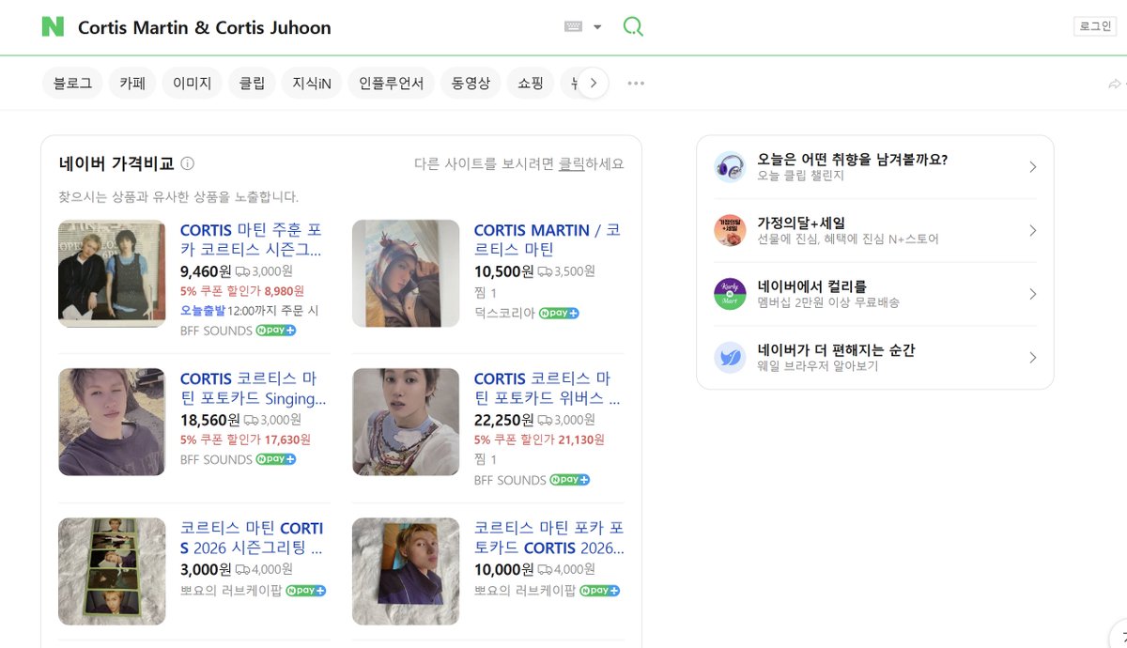Click the share arrow icon at right edge
The height and width of the screenshot is (648, 1127).
[x=1116, y=84]
